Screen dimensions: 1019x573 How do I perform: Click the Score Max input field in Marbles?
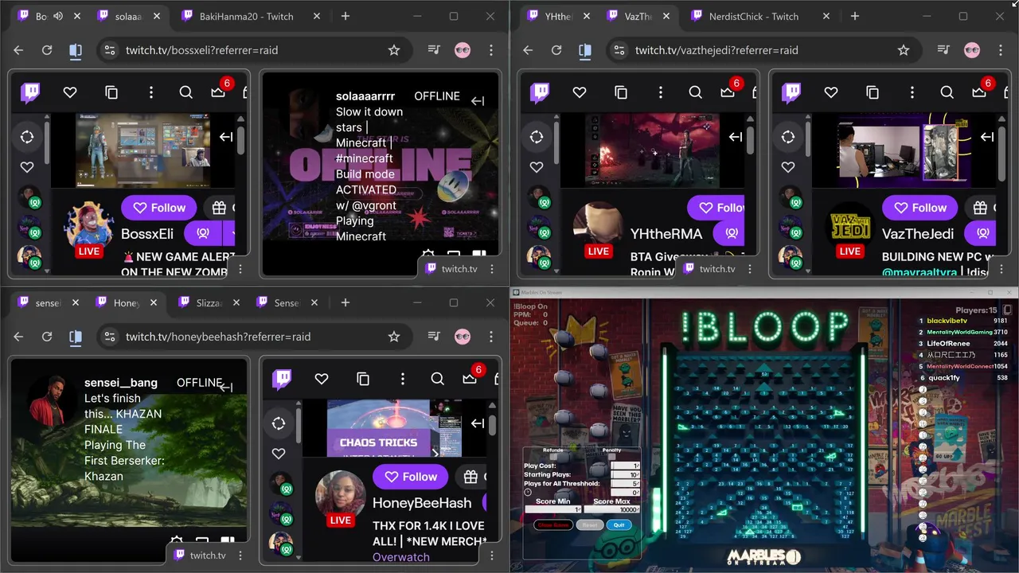click(x=612, y=509)
